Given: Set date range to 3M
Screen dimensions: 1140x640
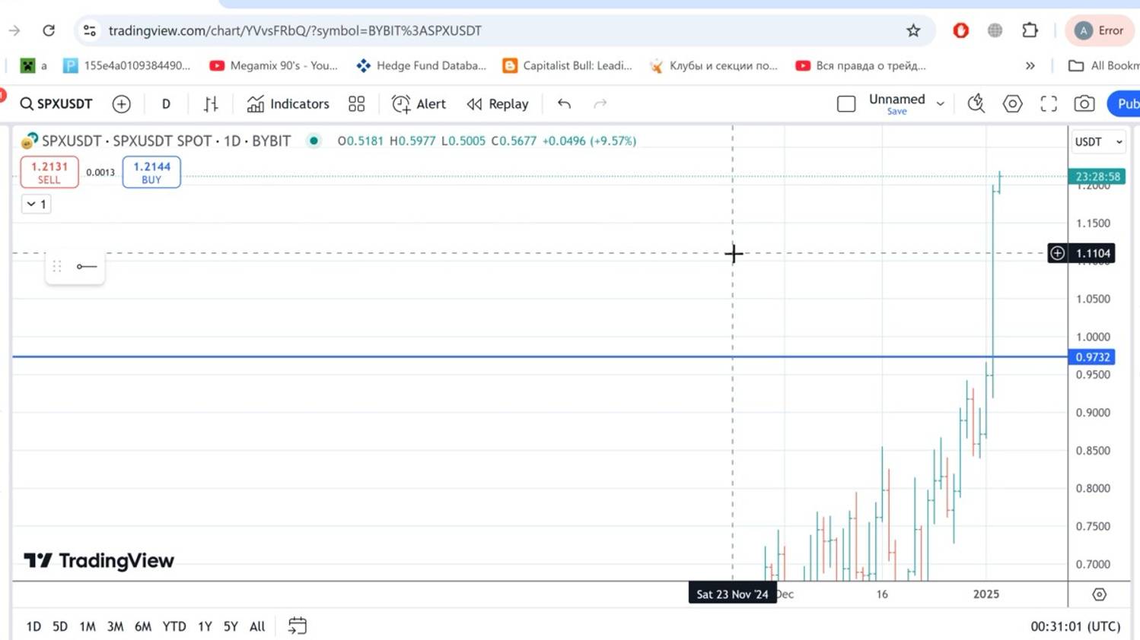Looking at the screenshot, I should pos(115,626).
